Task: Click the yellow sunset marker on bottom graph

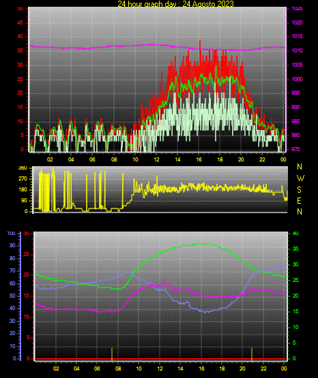Action: point(252,354)
